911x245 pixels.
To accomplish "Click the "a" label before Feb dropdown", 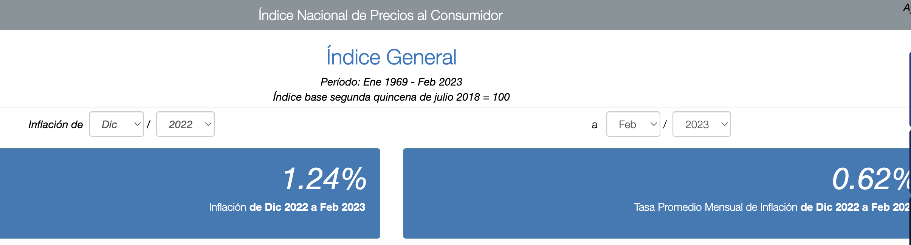I will tap(594, 125).
